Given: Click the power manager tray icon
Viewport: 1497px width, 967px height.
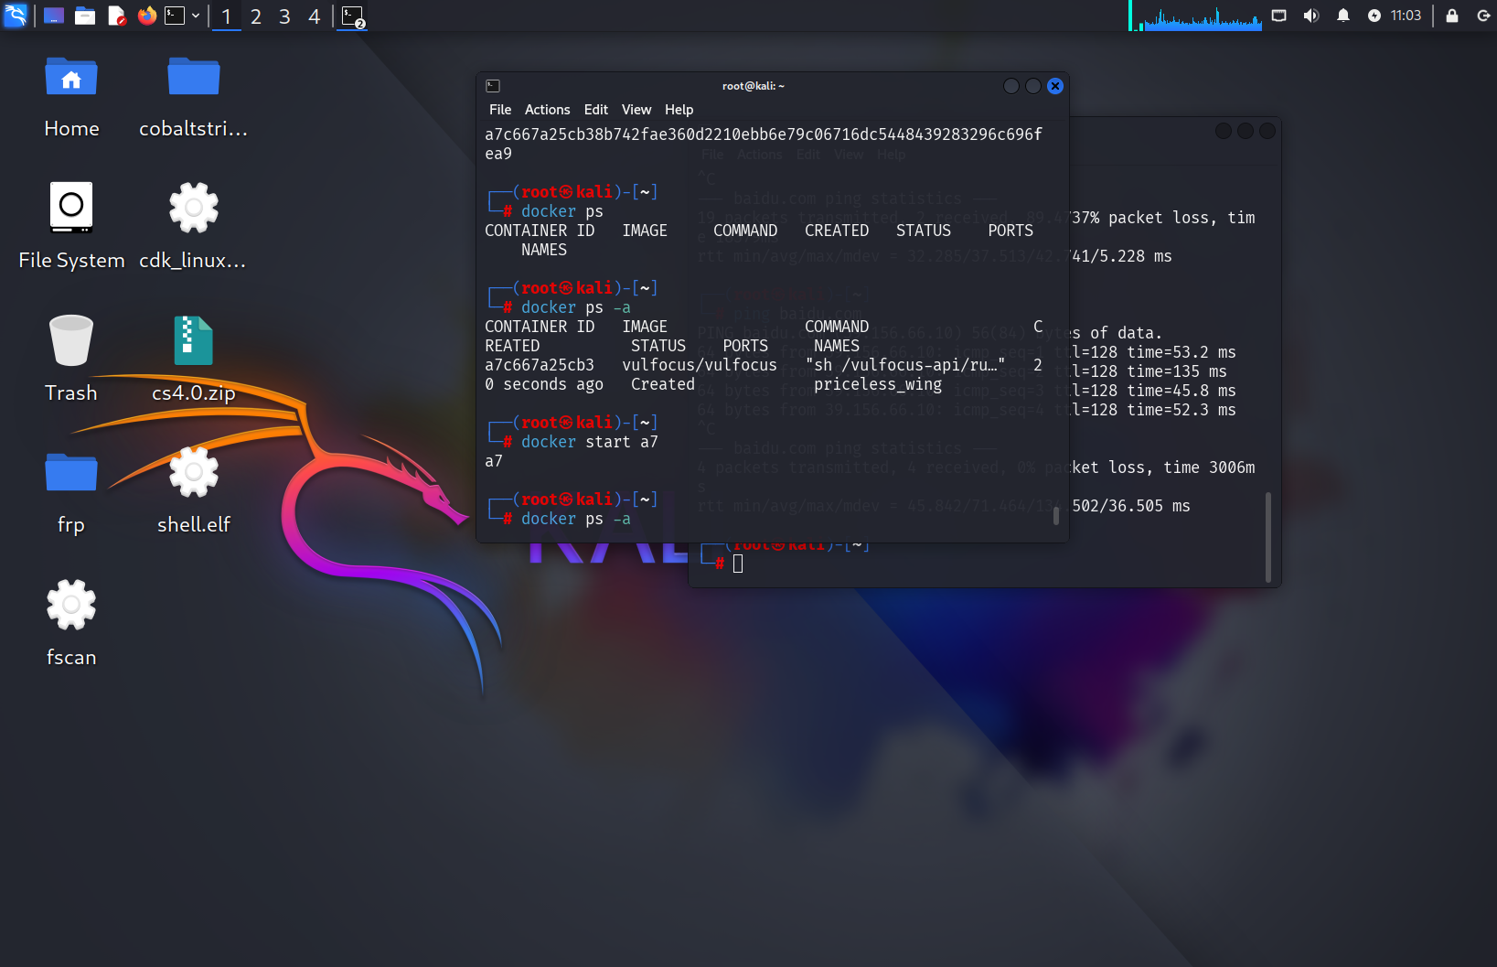Looking at the screenshot, I should click(1374, 16).
